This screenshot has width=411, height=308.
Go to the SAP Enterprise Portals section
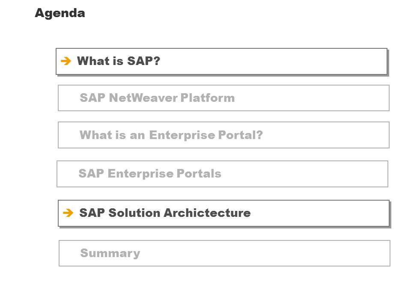222,174
